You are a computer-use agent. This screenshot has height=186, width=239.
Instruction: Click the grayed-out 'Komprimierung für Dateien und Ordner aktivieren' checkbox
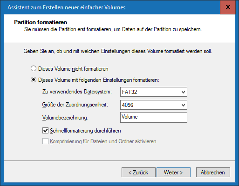click(45, 141)
